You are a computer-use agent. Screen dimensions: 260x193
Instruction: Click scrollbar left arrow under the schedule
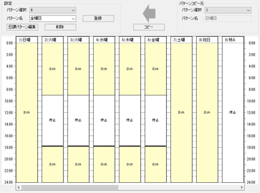pyautogui.click(x=18, y=187)
